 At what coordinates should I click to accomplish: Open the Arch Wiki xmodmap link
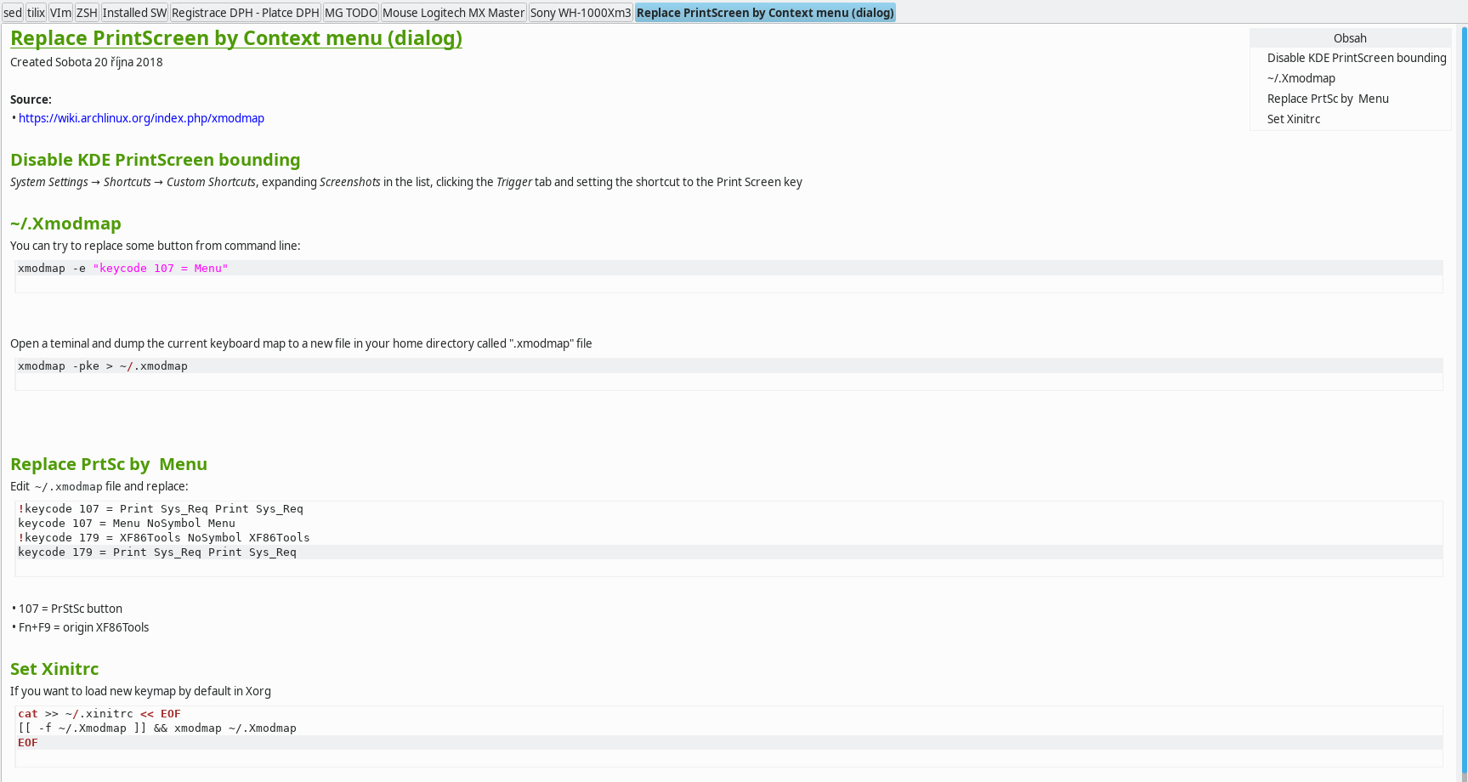(141, 117)
